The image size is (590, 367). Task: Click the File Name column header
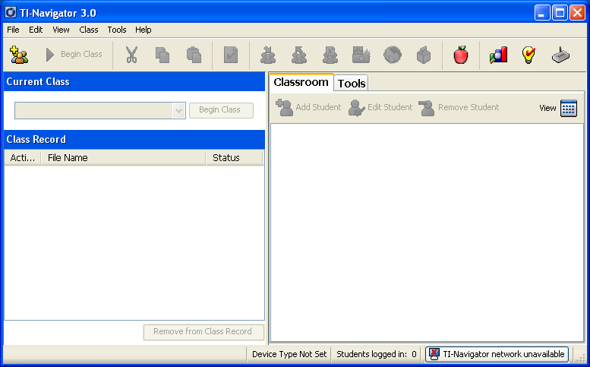(121, 158)
